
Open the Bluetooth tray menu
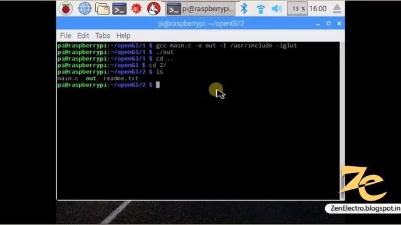244,9
